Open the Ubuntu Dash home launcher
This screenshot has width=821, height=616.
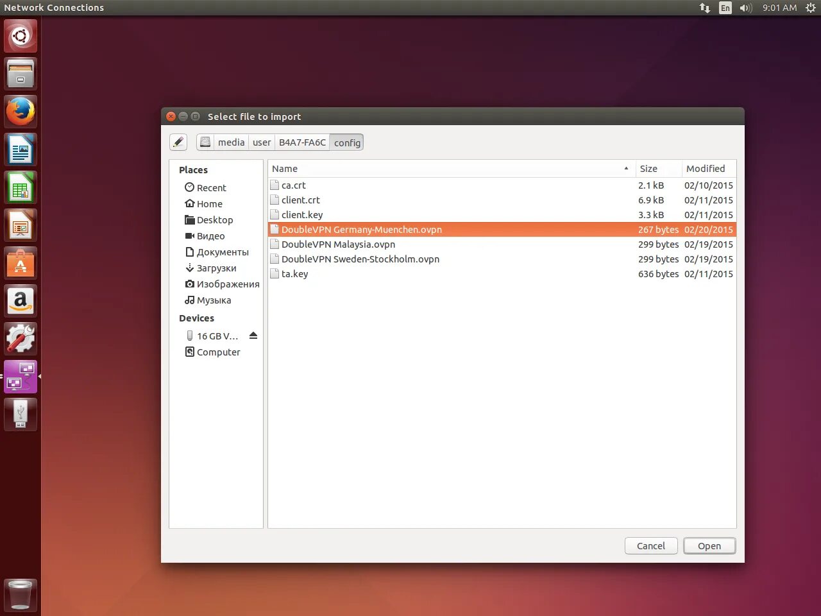click(21, 36)
